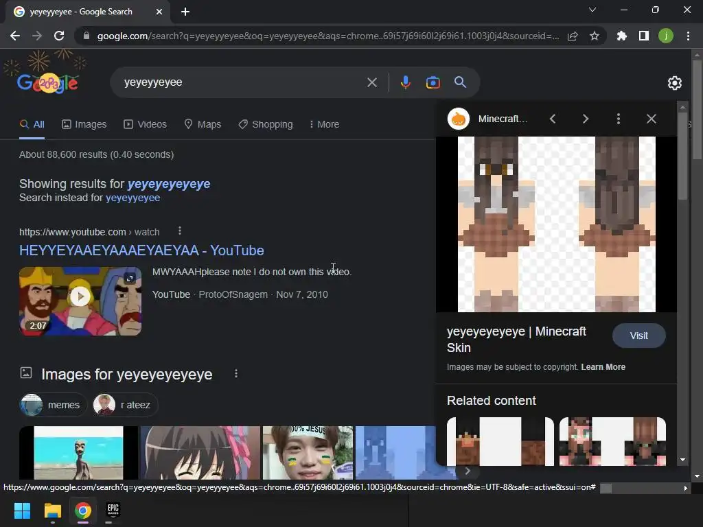Show next images with carousel arrow
703x527 pixels.
tap(467, 471)
